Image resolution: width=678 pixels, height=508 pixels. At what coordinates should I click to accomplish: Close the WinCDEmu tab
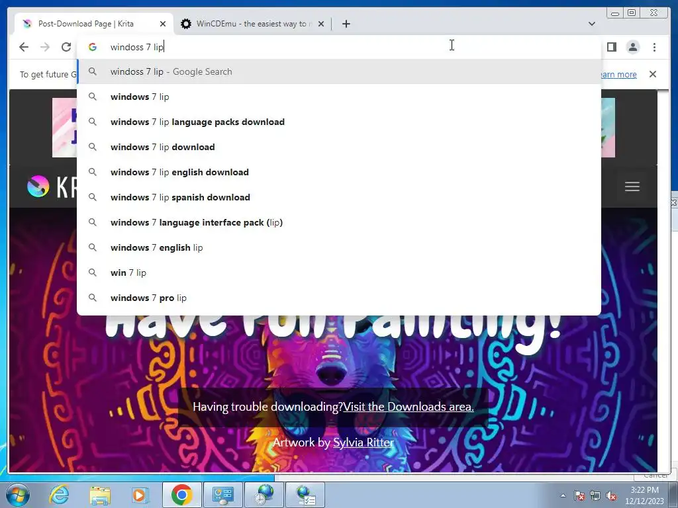tap(321, 24)
